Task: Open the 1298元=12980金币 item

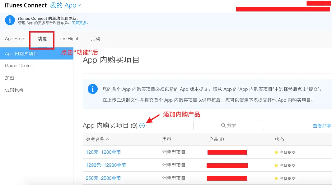Action: tap(106, 165)
